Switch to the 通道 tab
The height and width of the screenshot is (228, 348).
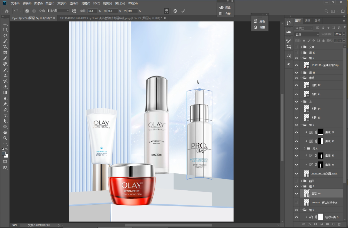308,21
